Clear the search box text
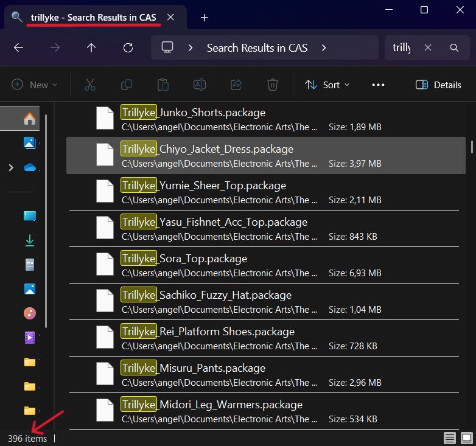The height and width of the screenshot is (446, 476). tap(428, 47)
